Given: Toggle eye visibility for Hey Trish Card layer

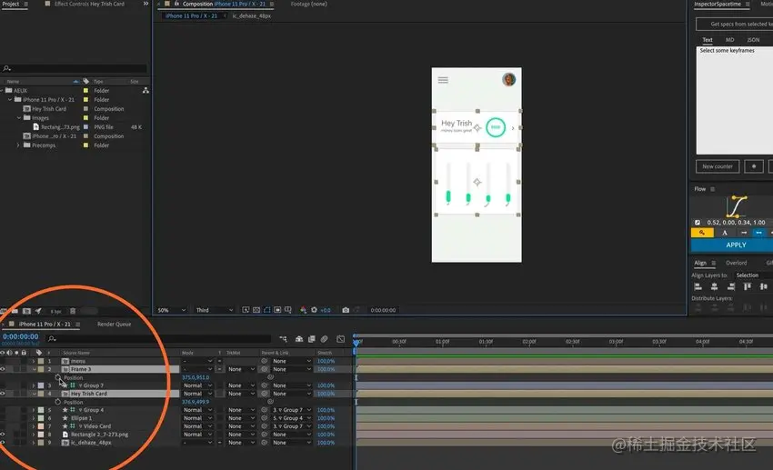Looking at the screenshot, I should [3, 394].
